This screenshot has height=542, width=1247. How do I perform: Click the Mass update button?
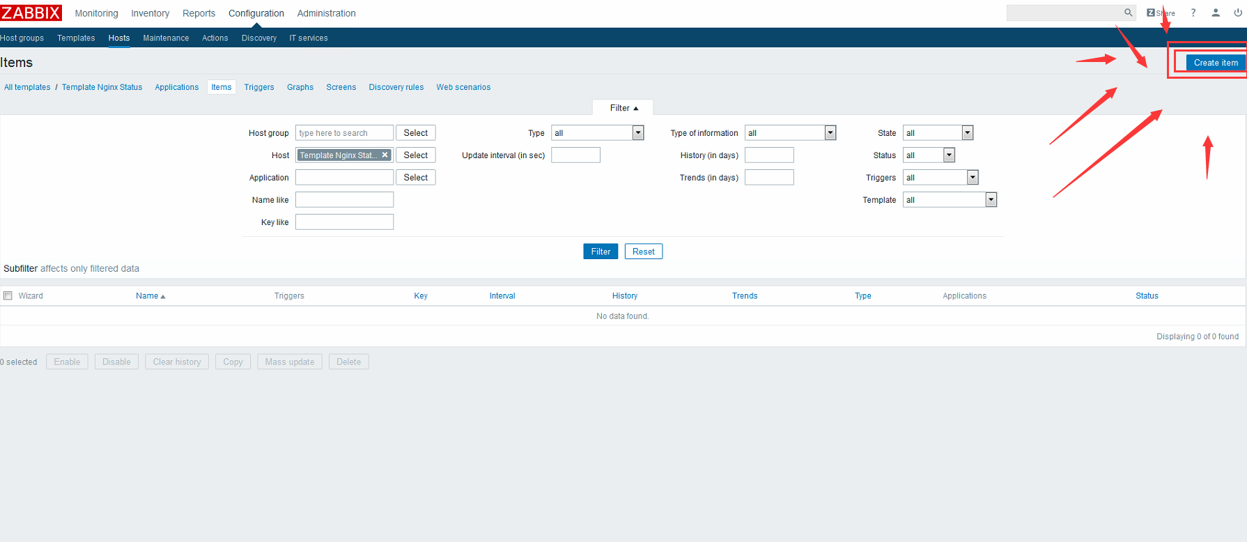click(x=290, y=362)
